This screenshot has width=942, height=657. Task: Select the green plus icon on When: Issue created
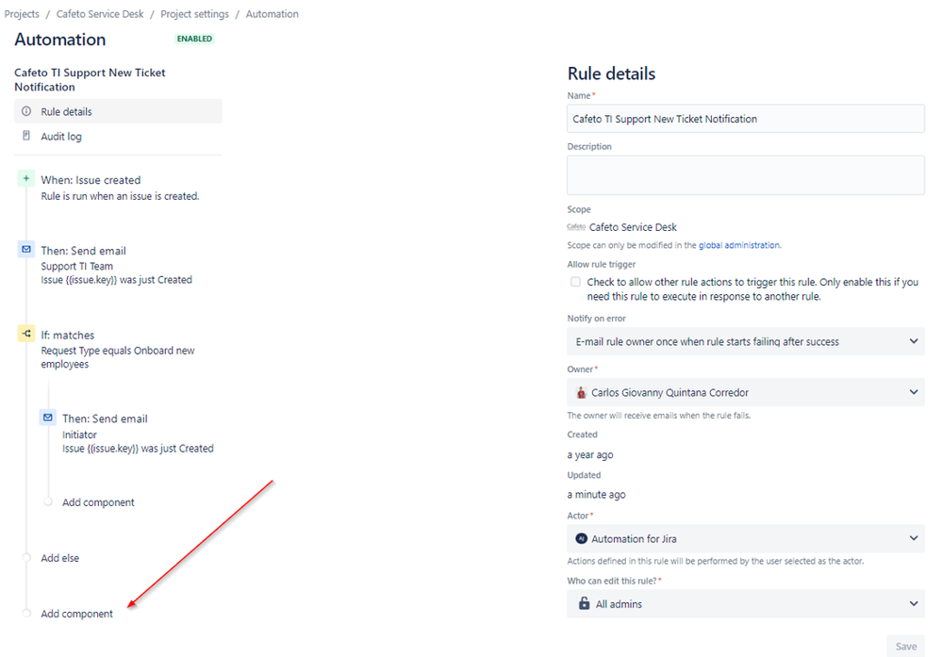click(25, 179)
